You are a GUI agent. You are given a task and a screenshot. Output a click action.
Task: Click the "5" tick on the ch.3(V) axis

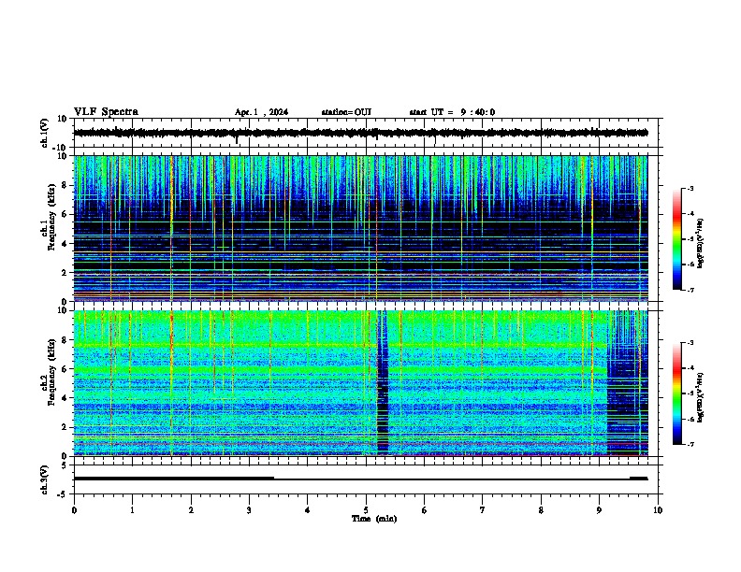(65, 465)
